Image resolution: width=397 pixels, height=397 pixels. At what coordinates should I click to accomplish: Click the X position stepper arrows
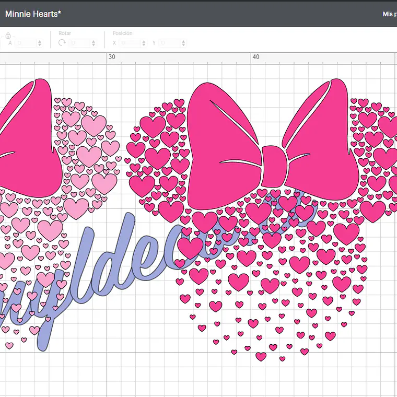point(144,43)
